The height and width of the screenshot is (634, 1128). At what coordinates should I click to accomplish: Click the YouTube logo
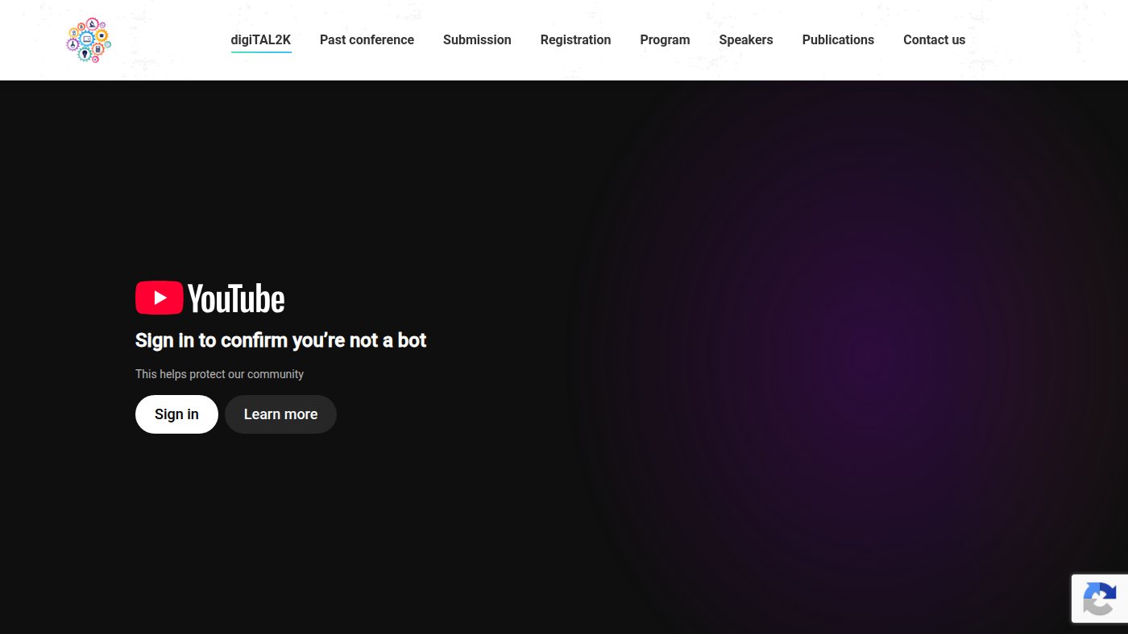210,298
